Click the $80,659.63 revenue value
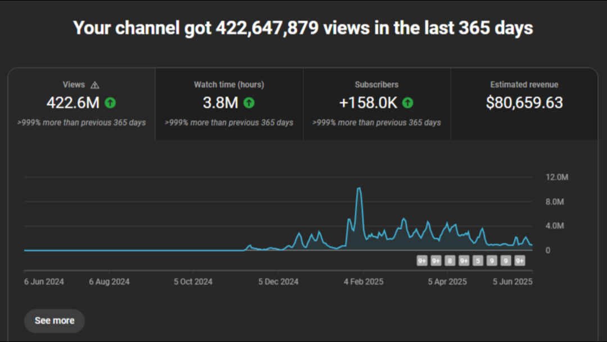This screenshot has width=607, height=342. pos(524,103)
